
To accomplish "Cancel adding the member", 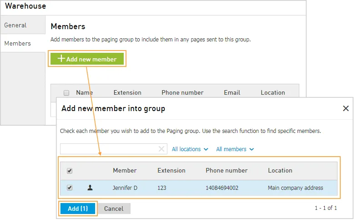I will tap(114, 209).
